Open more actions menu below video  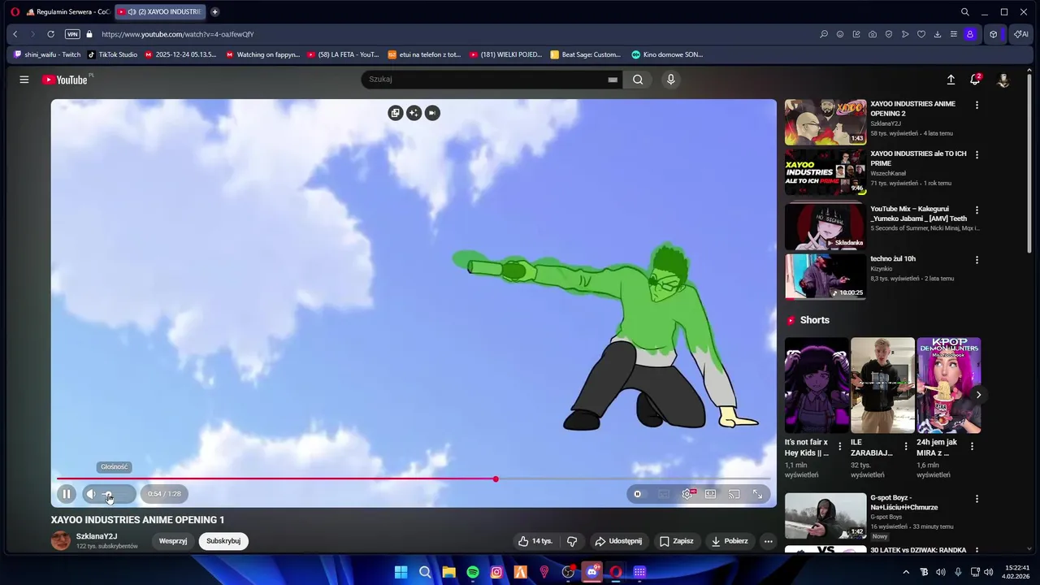tap(769, 541)
